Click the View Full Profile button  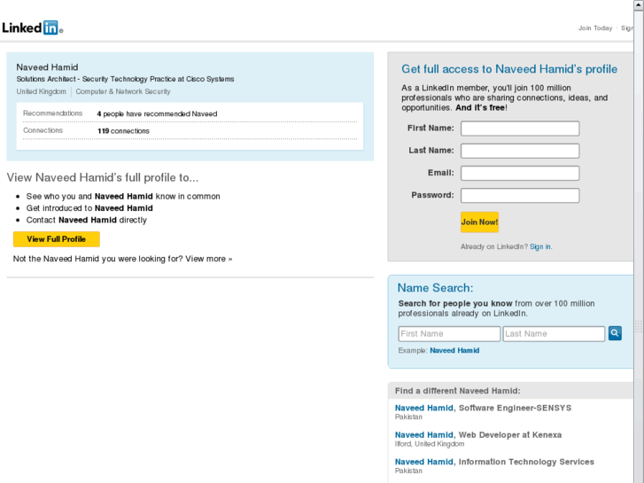tap(57, 238)
